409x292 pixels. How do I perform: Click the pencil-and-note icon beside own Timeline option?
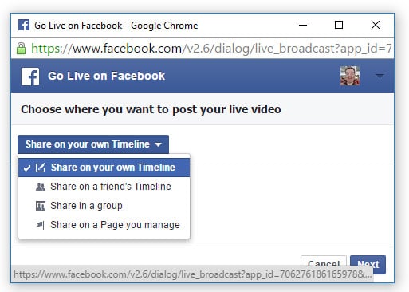(41, 168)
